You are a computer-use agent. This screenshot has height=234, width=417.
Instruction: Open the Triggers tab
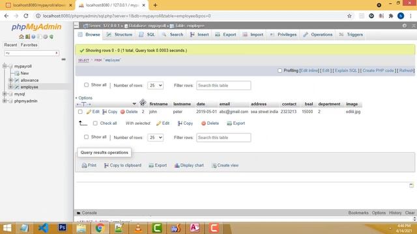[x=351, y=34]
